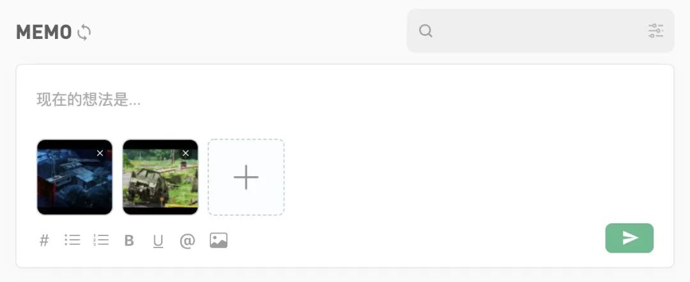The height and width of the screenshot is (282, 690).
Task: Toggle underline formatting
Action: point(158,241)
